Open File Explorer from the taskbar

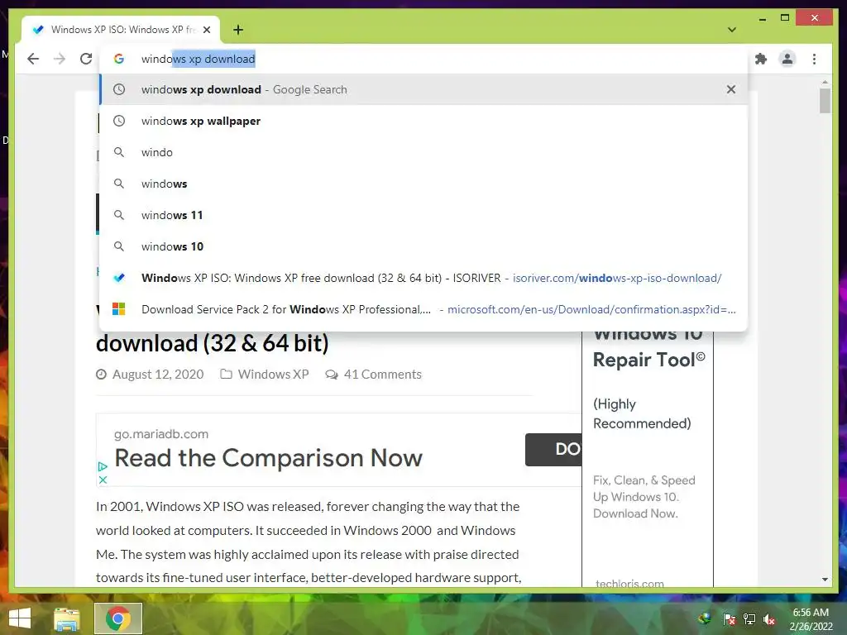pyautogui.click(x=66, y=618)
